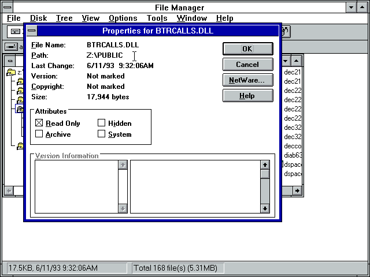The height and width of the screenshot is (277, 370).
Task: Click up arrow of left Version Information list
Action: tap(123, 164)
